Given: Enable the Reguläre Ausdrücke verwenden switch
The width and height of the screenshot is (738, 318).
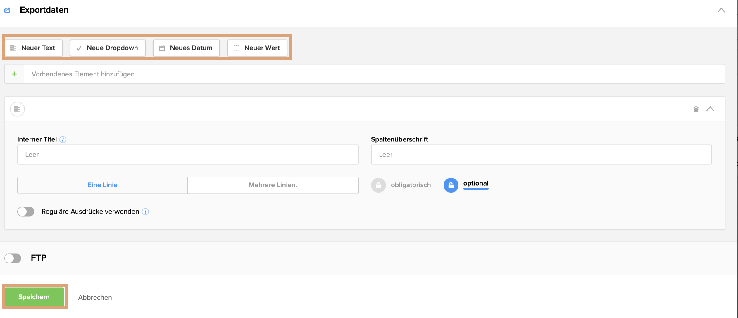Looking at the screenshot, I should pyautogui.click(x=26, y=212).
